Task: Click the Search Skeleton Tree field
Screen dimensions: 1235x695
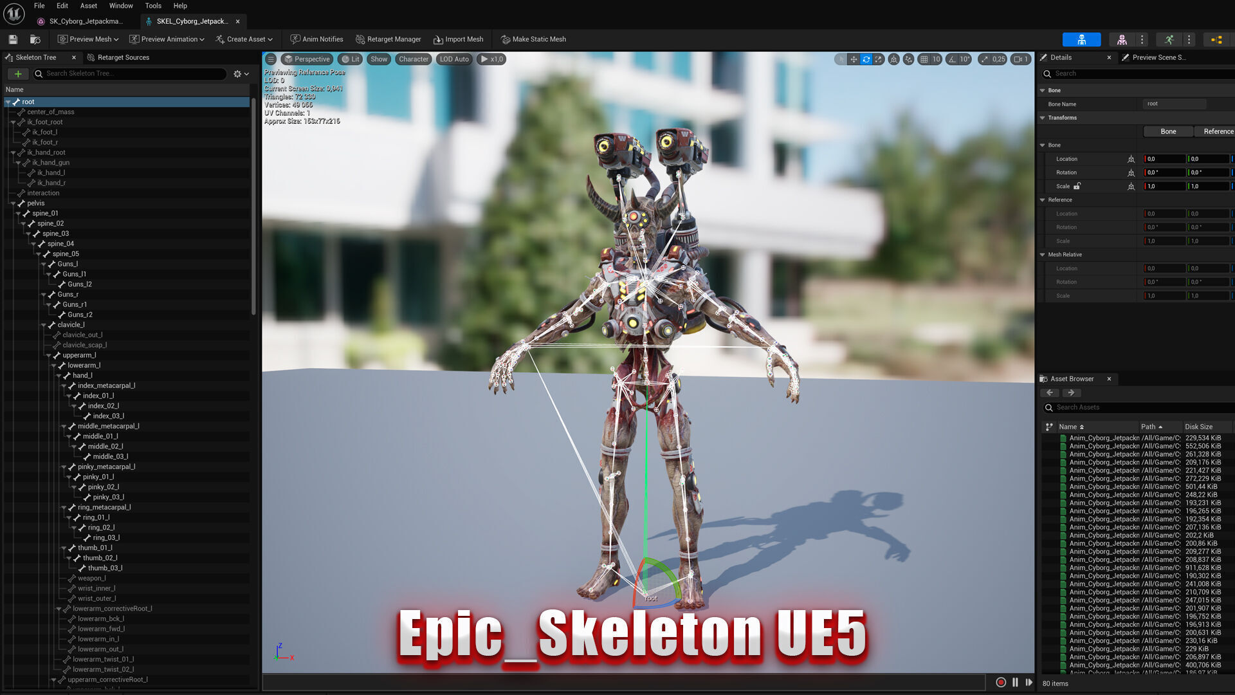Action: (130, 74)
